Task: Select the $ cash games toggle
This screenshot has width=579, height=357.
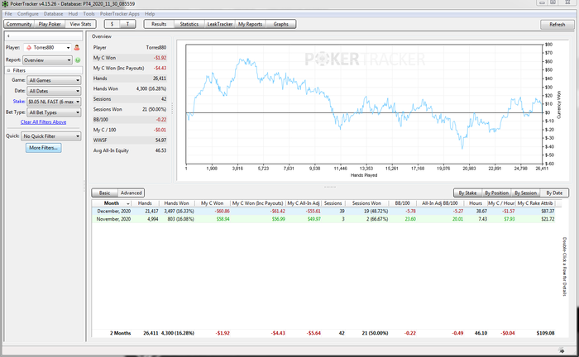Action: tap(112, 24)
